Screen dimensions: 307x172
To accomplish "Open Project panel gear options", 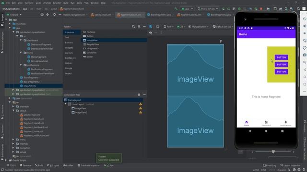I will pos(54,15).
